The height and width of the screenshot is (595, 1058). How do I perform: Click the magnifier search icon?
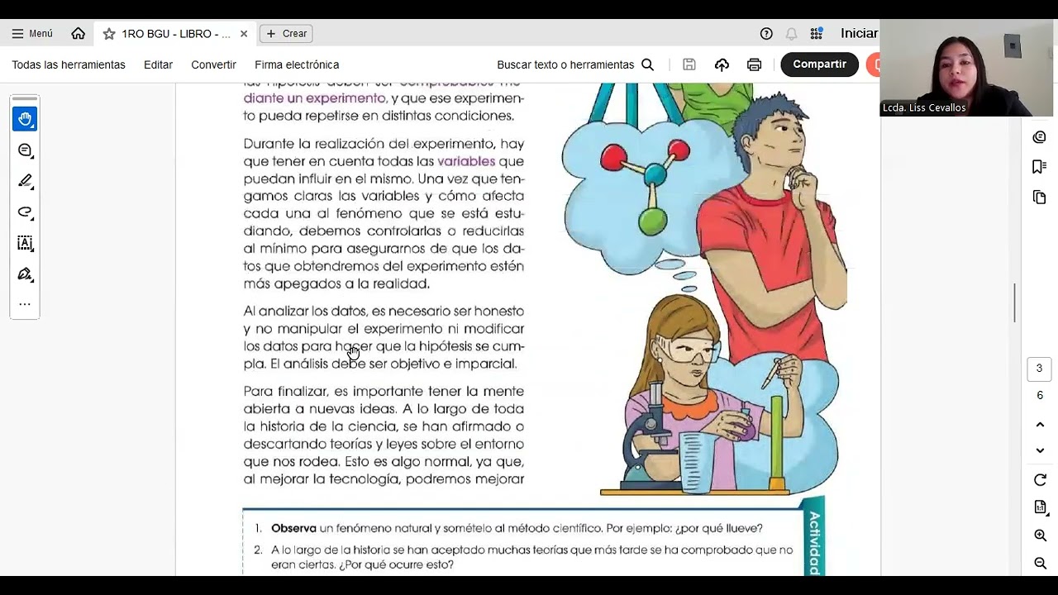(x=647, y=64)
